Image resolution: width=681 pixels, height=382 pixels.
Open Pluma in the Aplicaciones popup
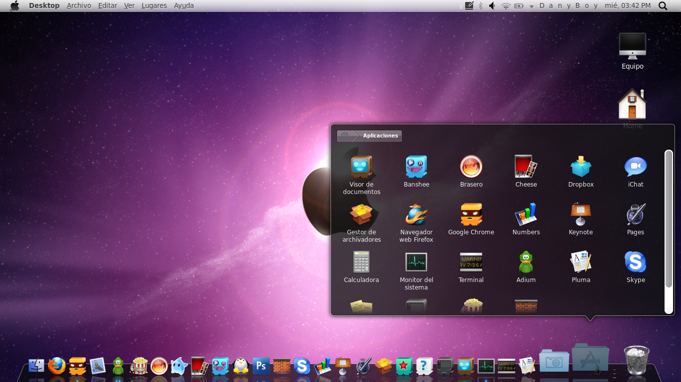tap(581, 267)
